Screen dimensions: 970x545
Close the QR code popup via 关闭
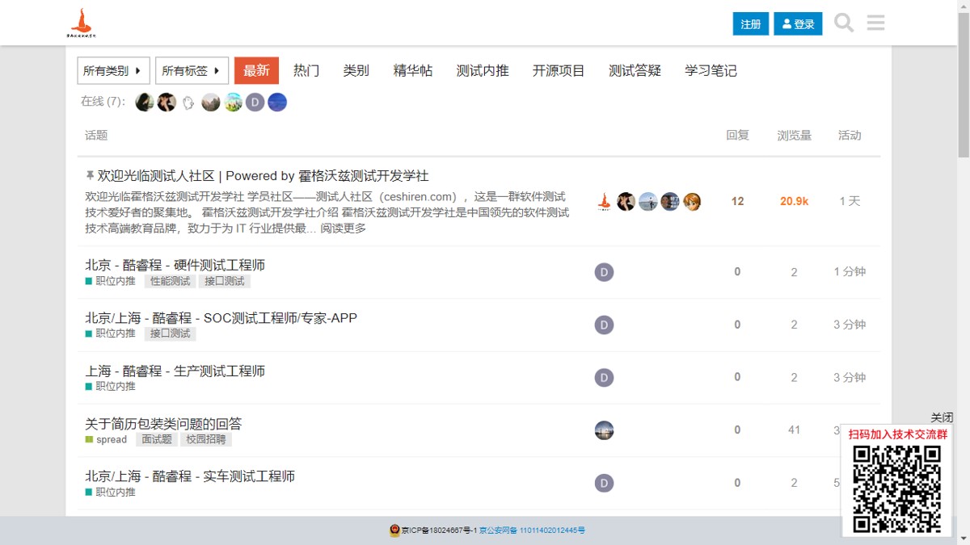[941, 417]
